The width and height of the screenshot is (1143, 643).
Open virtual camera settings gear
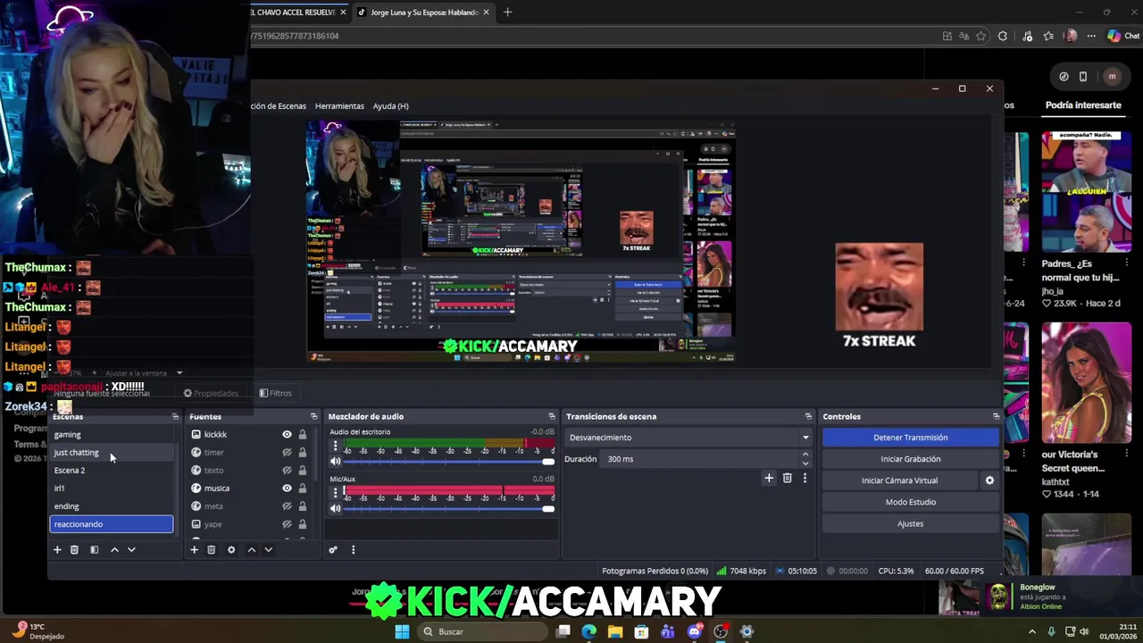pyautogui.click(x=989, y=480)
